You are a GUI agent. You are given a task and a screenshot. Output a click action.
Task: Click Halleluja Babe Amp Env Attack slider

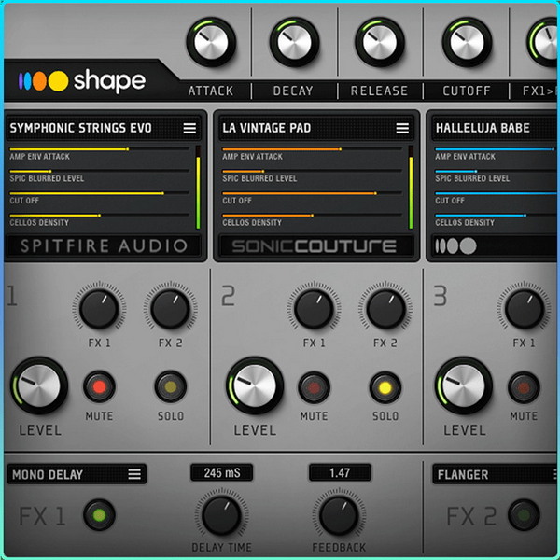(x=496, y=149)
